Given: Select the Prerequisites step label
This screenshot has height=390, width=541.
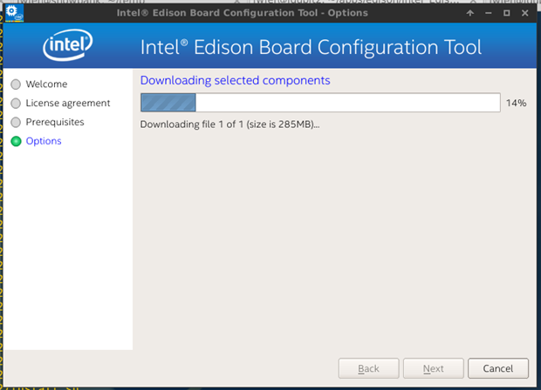Looking at the screenshot, I should point(55,123).
